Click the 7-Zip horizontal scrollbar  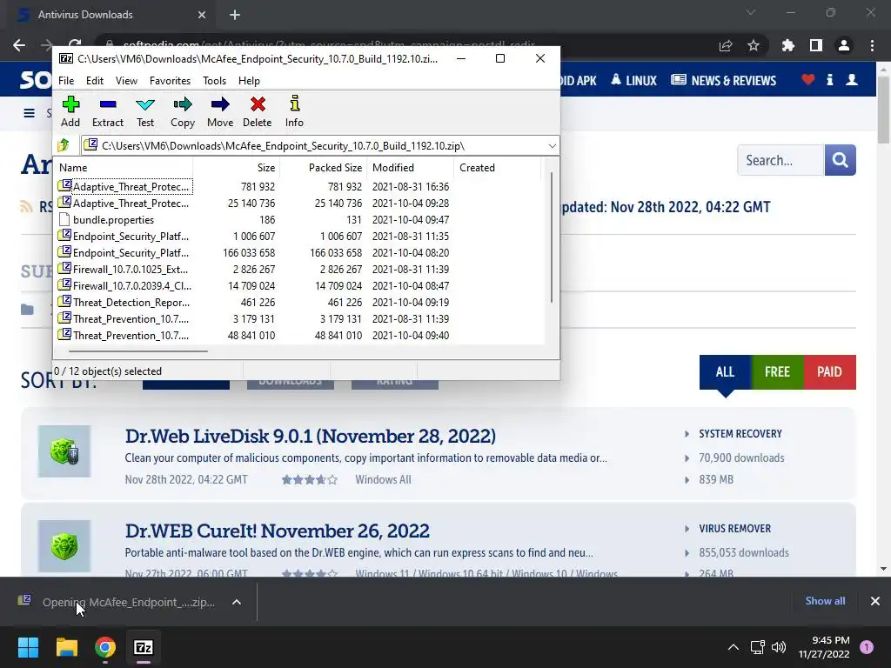(x=137, y=351)
